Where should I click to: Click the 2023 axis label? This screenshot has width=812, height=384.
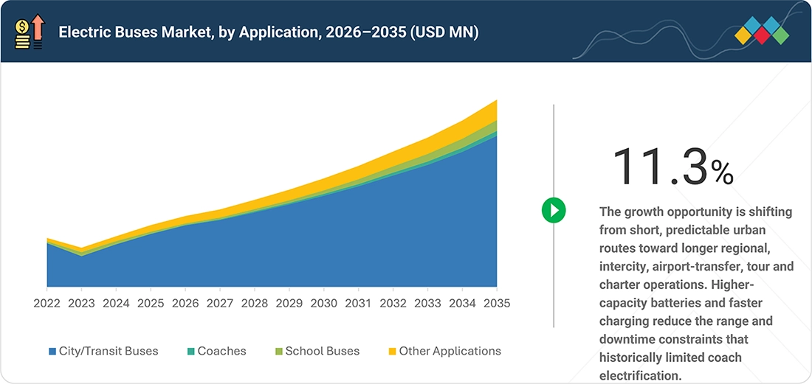(x=81, y=304)
